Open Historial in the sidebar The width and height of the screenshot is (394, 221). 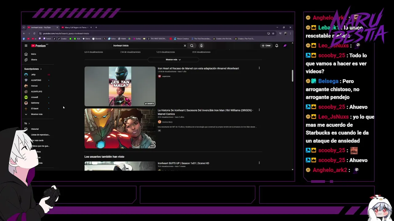click(x=35, y=129)
